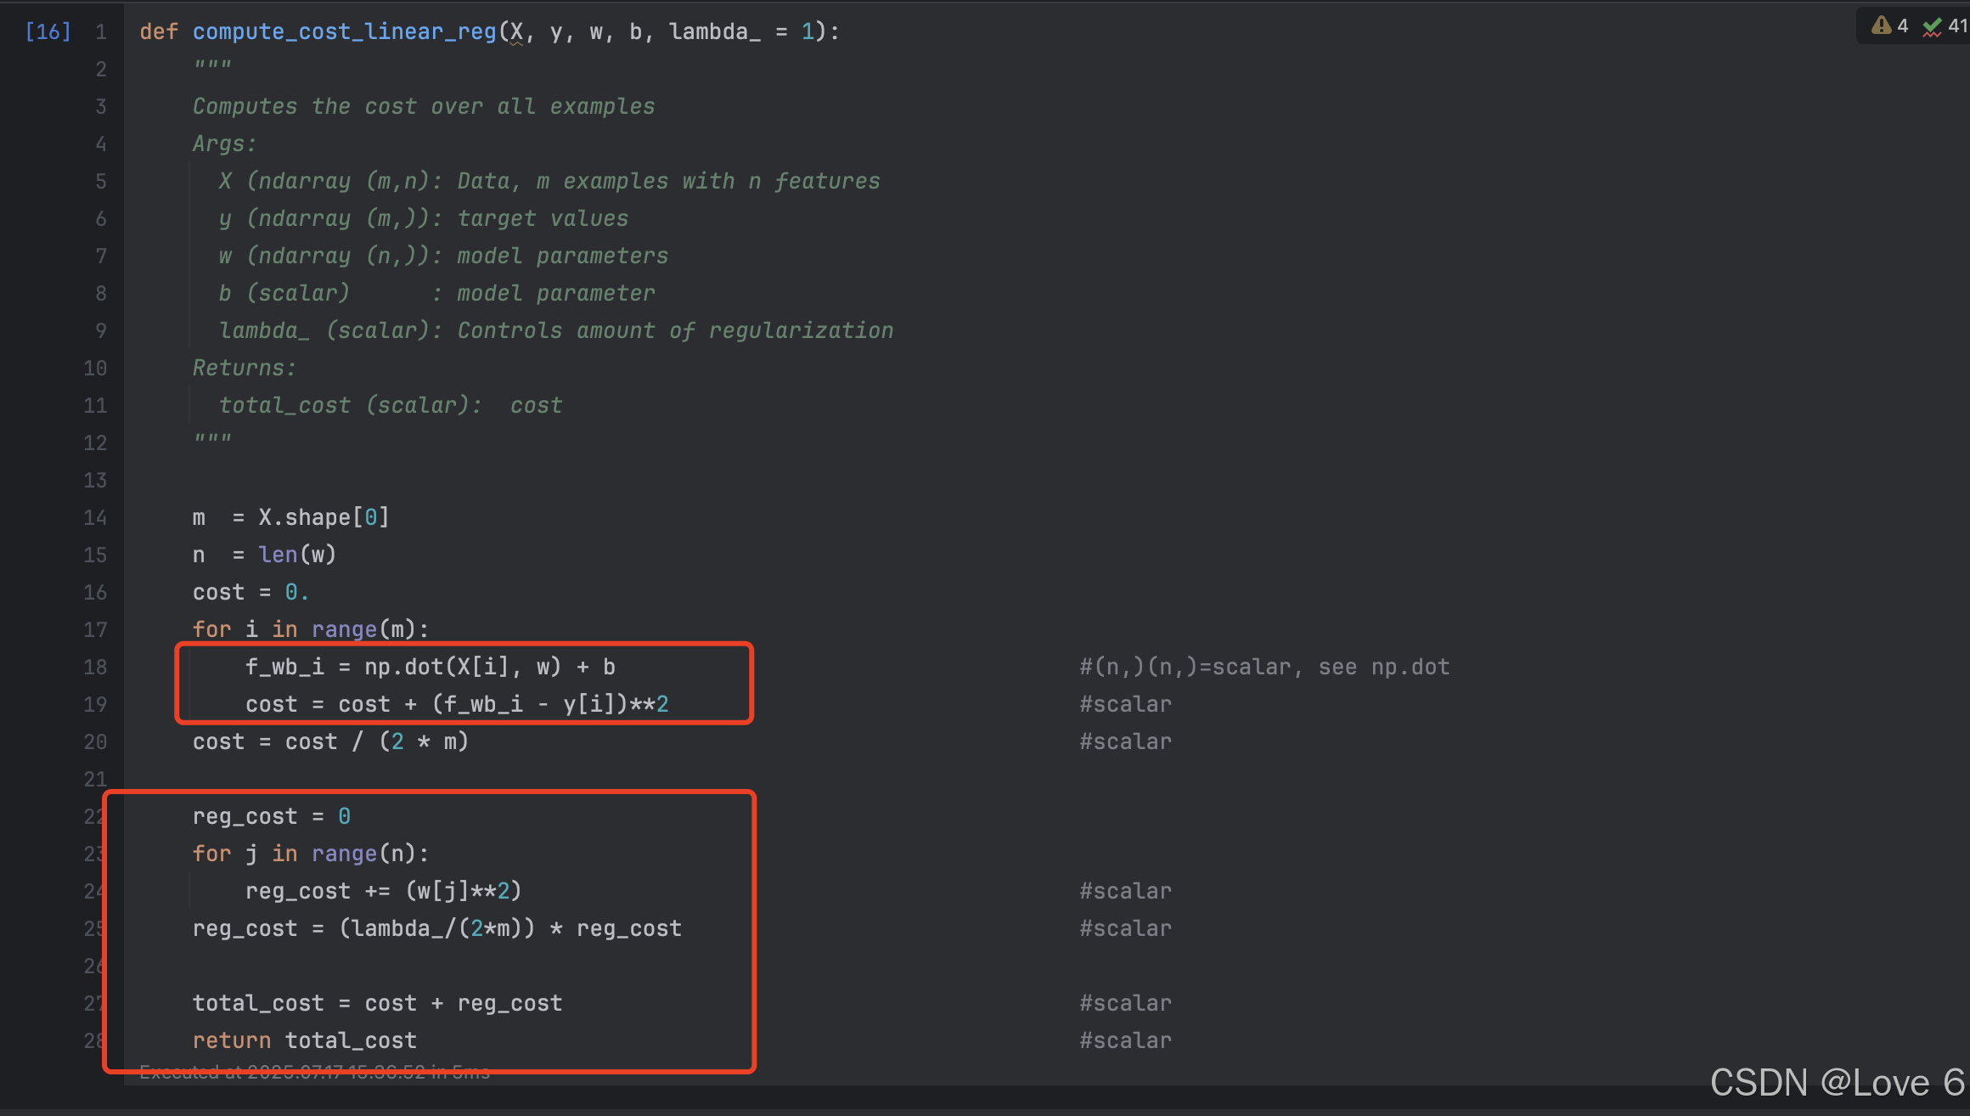Click the line 'n = len(w)'
The height and width of the screenshot is (1116, 1970).
[264, 555]
